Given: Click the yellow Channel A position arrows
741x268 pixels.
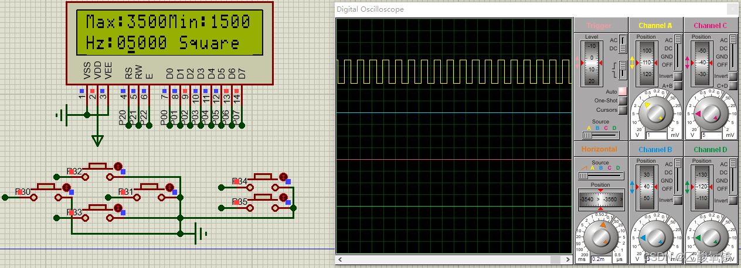Looking at the screenshot, I should tap(633, 62).
